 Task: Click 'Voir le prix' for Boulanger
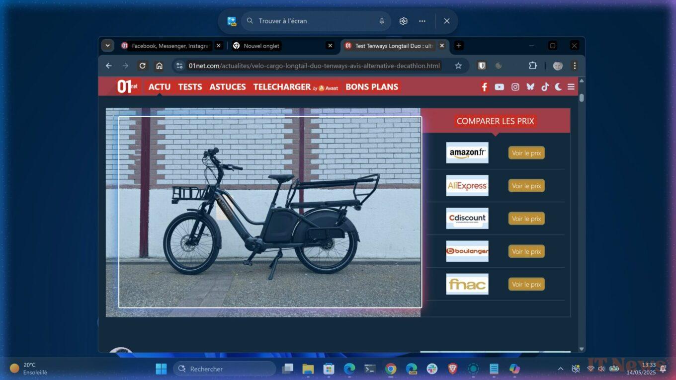(x=526, y=251)
